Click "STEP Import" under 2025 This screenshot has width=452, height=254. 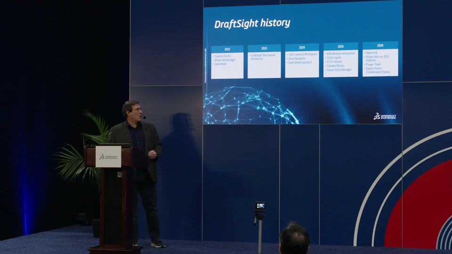pyautogui.click(x=334, y=62)
